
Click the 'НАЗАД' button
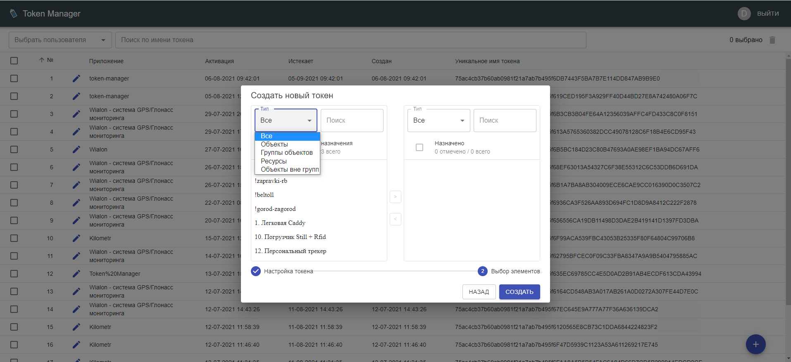[479, 292]
